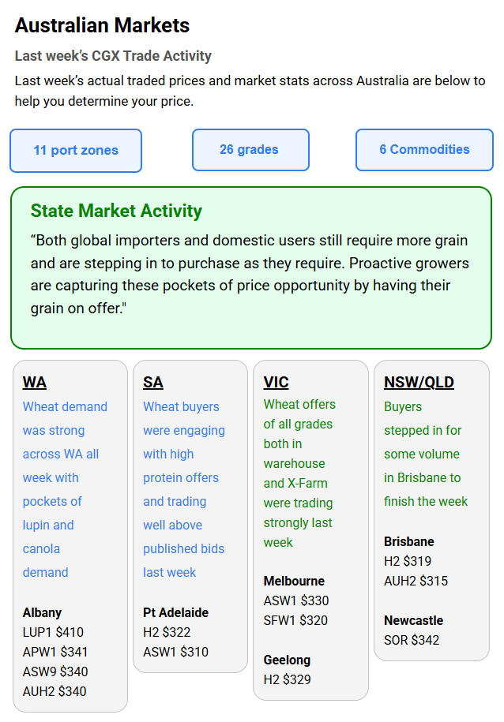
Task: Open the NSW/QLD Brisbane buyers summary text
Action: point(426,454)
